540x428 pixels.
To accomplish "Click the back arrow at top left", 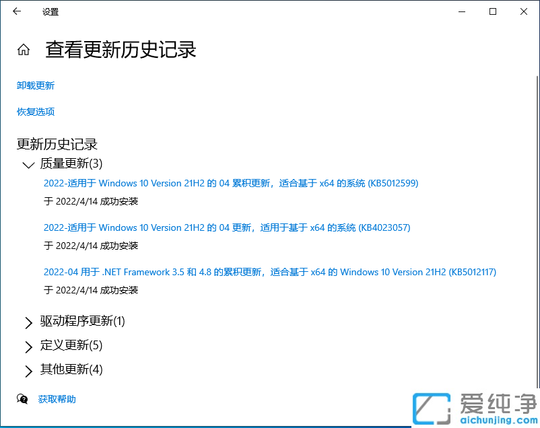I will (x=16, y=11).
